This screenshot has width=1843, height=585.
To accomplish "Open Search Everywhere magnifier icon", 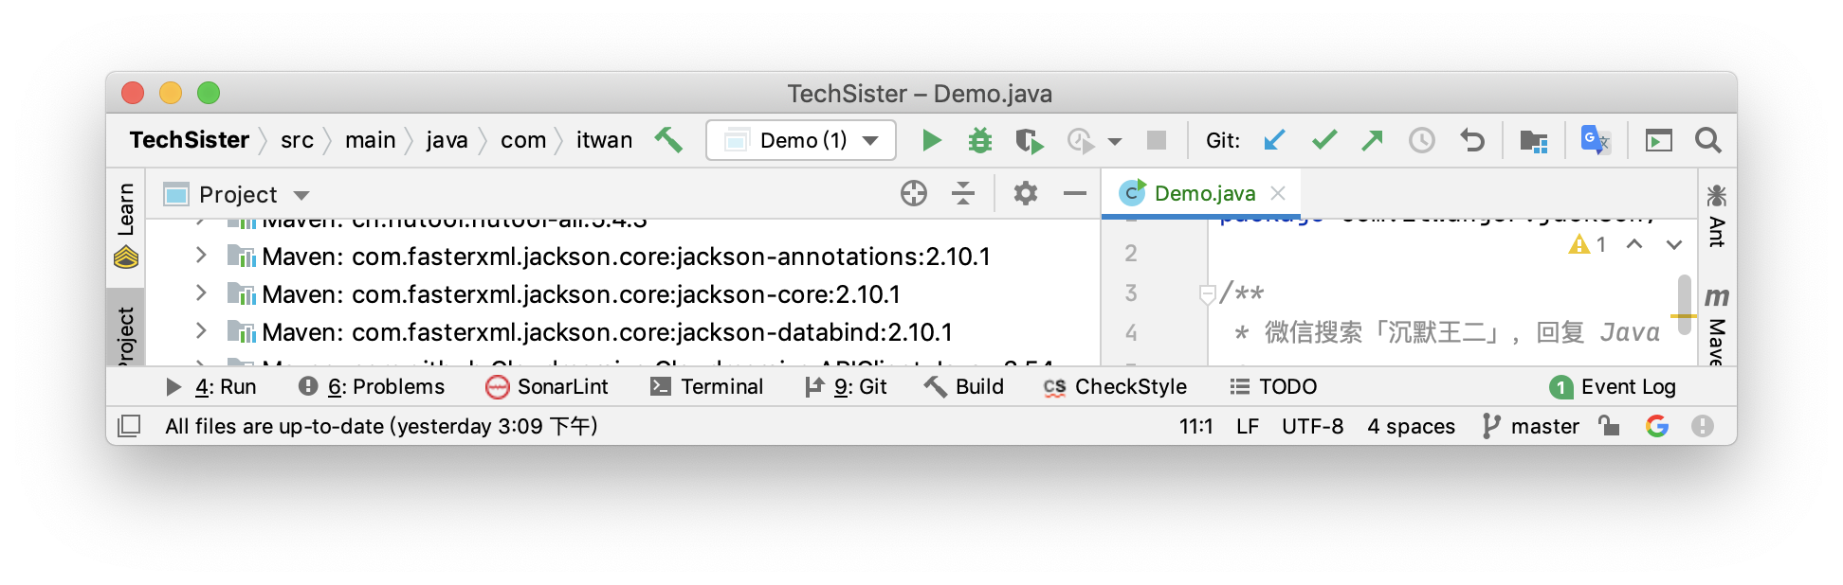I will pyautogui.click(x=1707, y=141).
